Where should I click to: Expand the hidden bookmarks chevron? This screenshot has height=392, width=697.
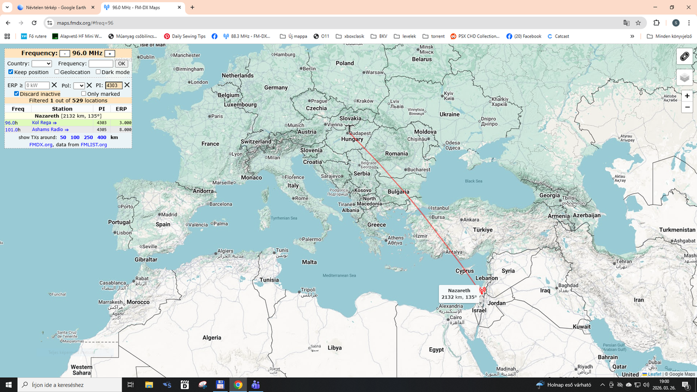(x=632, y=36)
